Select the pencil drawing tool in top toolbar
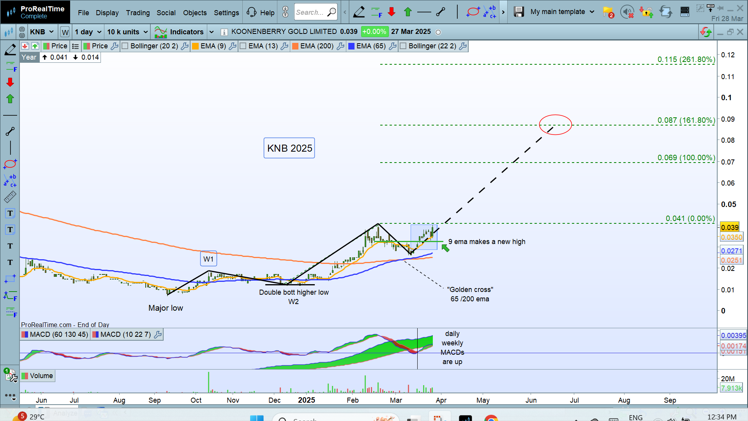 pos(358,12)
